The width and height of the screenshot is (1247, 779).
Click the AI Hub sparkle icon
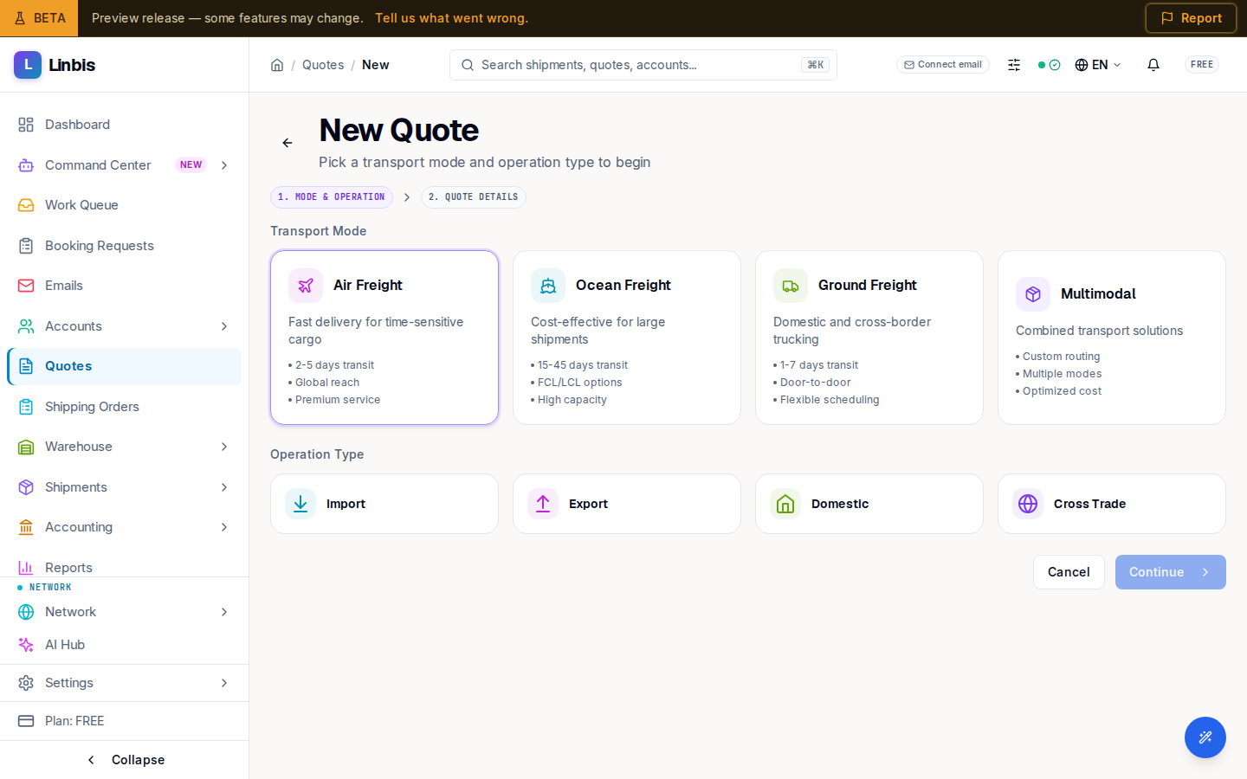point(26,645)
